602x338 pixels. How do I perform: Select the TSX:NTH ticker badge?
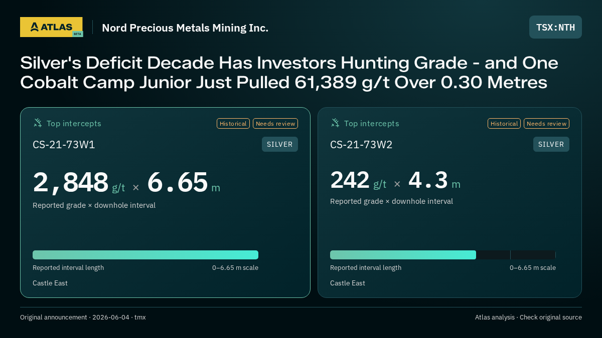(555, 27)
